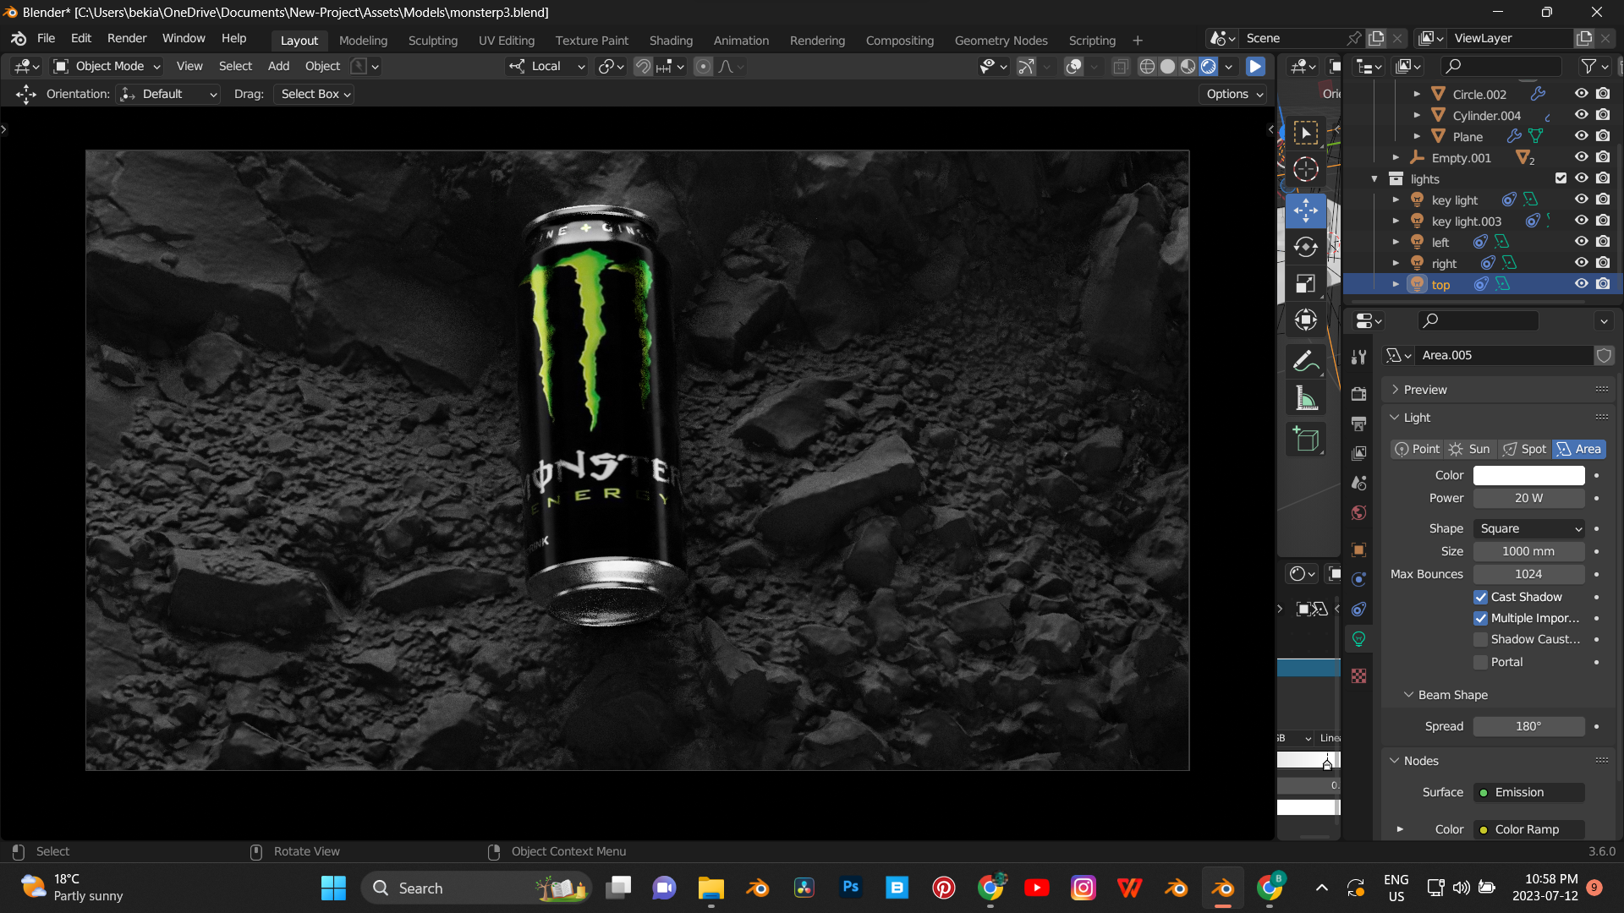Select the Measure tool
The image size is (1624, 913).
point(1305,397)
